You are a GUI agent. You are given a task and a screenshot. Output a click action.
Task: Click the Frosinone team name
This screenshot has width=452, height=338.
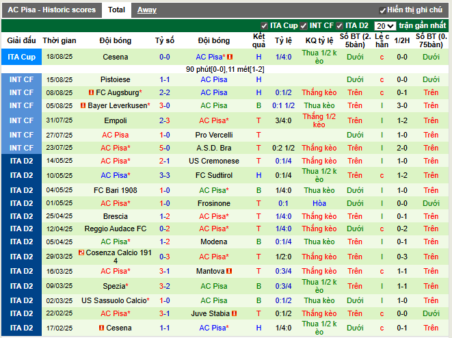click(214, 203)
